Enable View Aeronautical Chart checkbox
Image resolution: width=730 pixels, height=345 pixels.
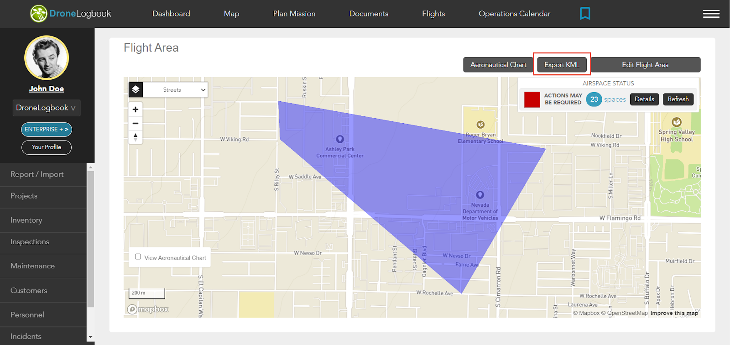point(138,257)
